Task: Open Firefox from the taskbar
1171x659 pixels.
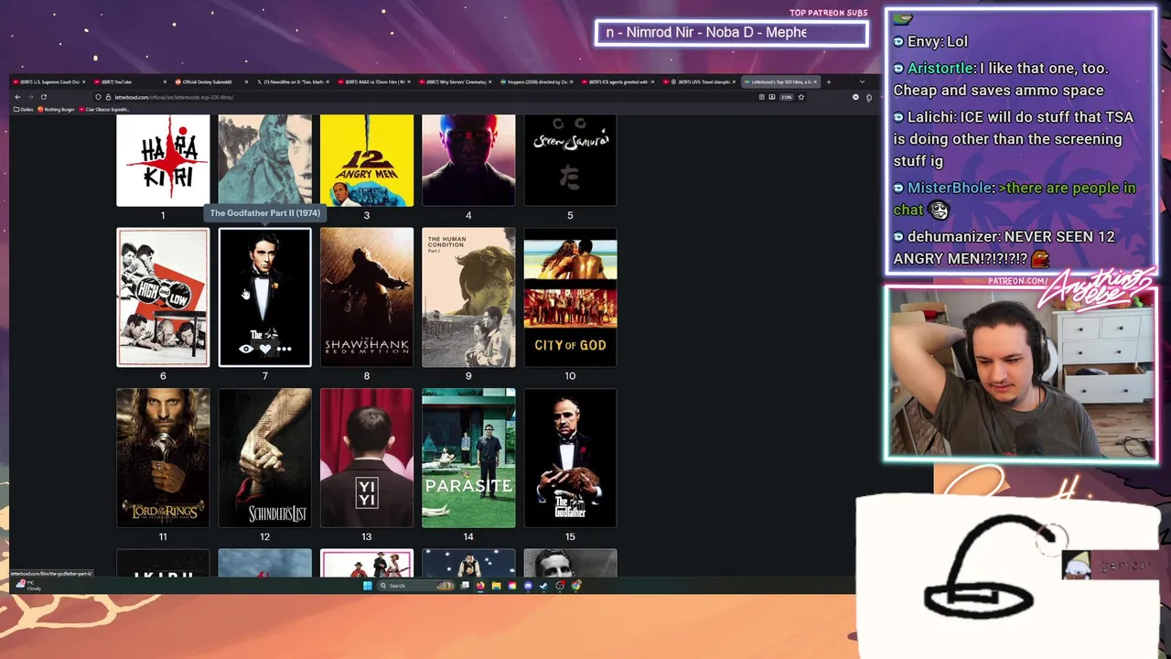Action: (x=480, y=586)
